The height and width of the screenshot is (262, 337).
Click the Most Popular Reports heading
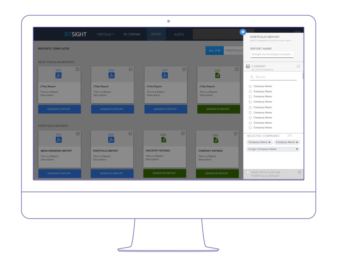pyautogui.click(x=56, y=62)
